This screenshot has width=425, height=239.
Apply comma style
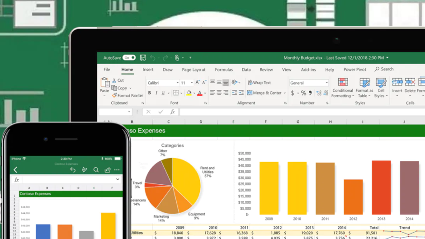[310, 93]
